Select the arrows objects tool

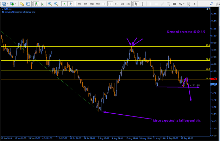[x=181, y=4]
